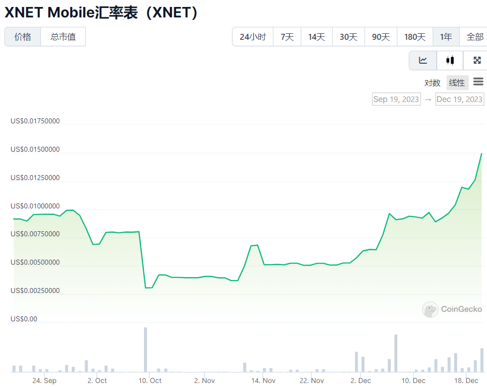Switch scale to 对数 (logarithmic)
This screenshot has height=387, width=487.
432,83
